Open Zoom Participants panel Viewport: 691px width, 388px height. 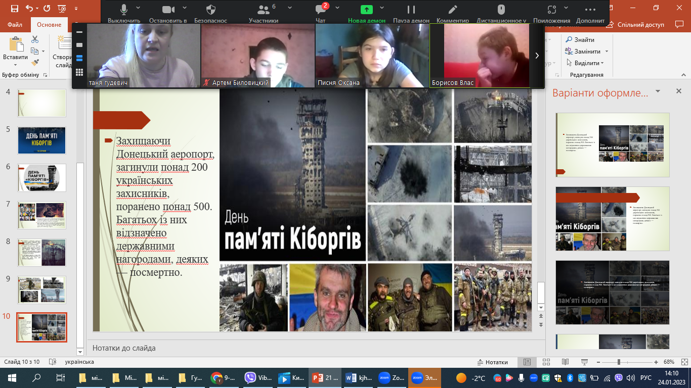click(x=263, y=10)
